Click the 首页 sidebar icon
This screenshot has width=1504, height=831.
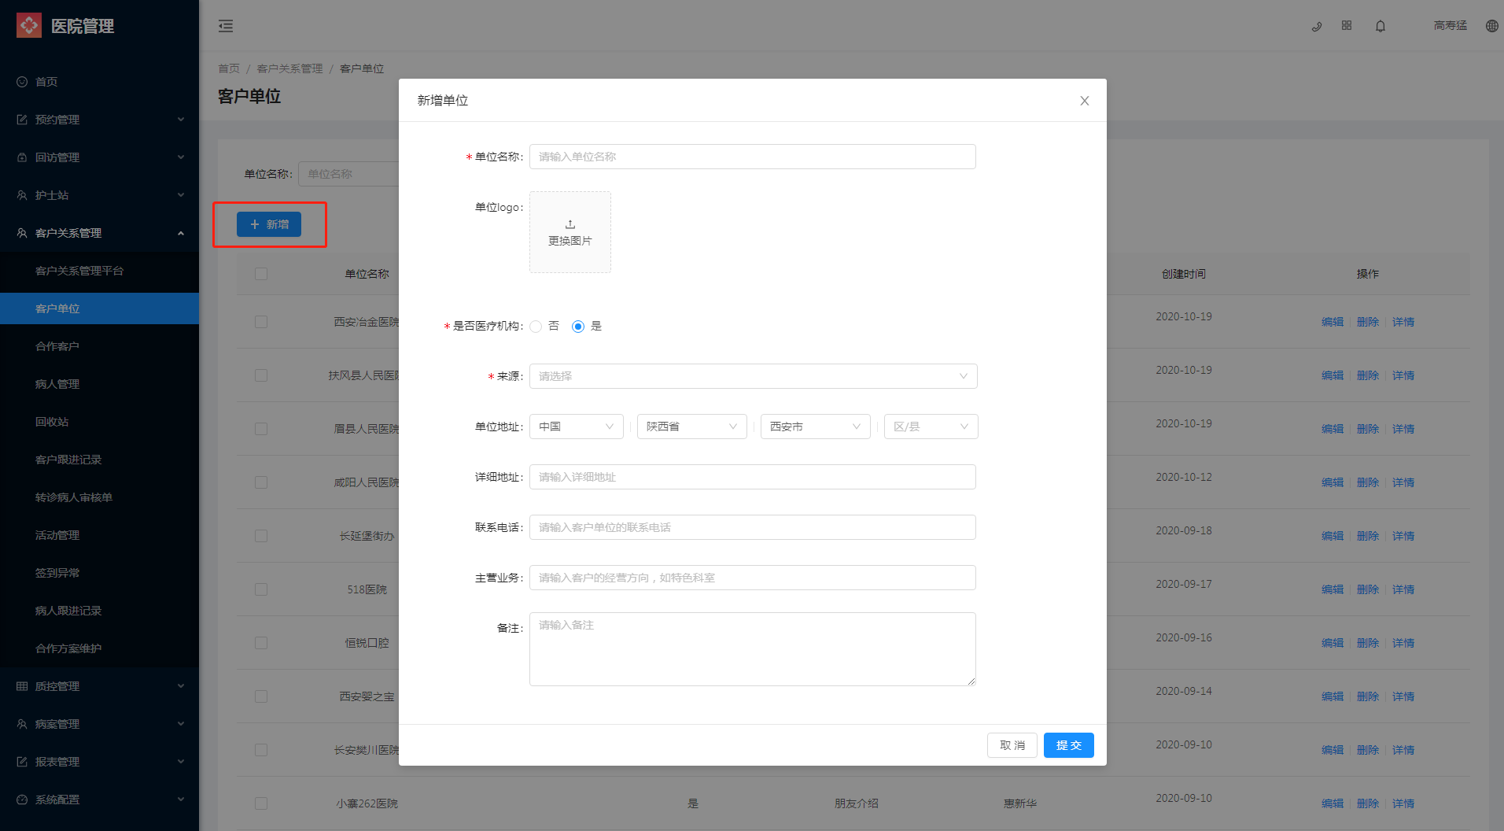coord(22,82)
